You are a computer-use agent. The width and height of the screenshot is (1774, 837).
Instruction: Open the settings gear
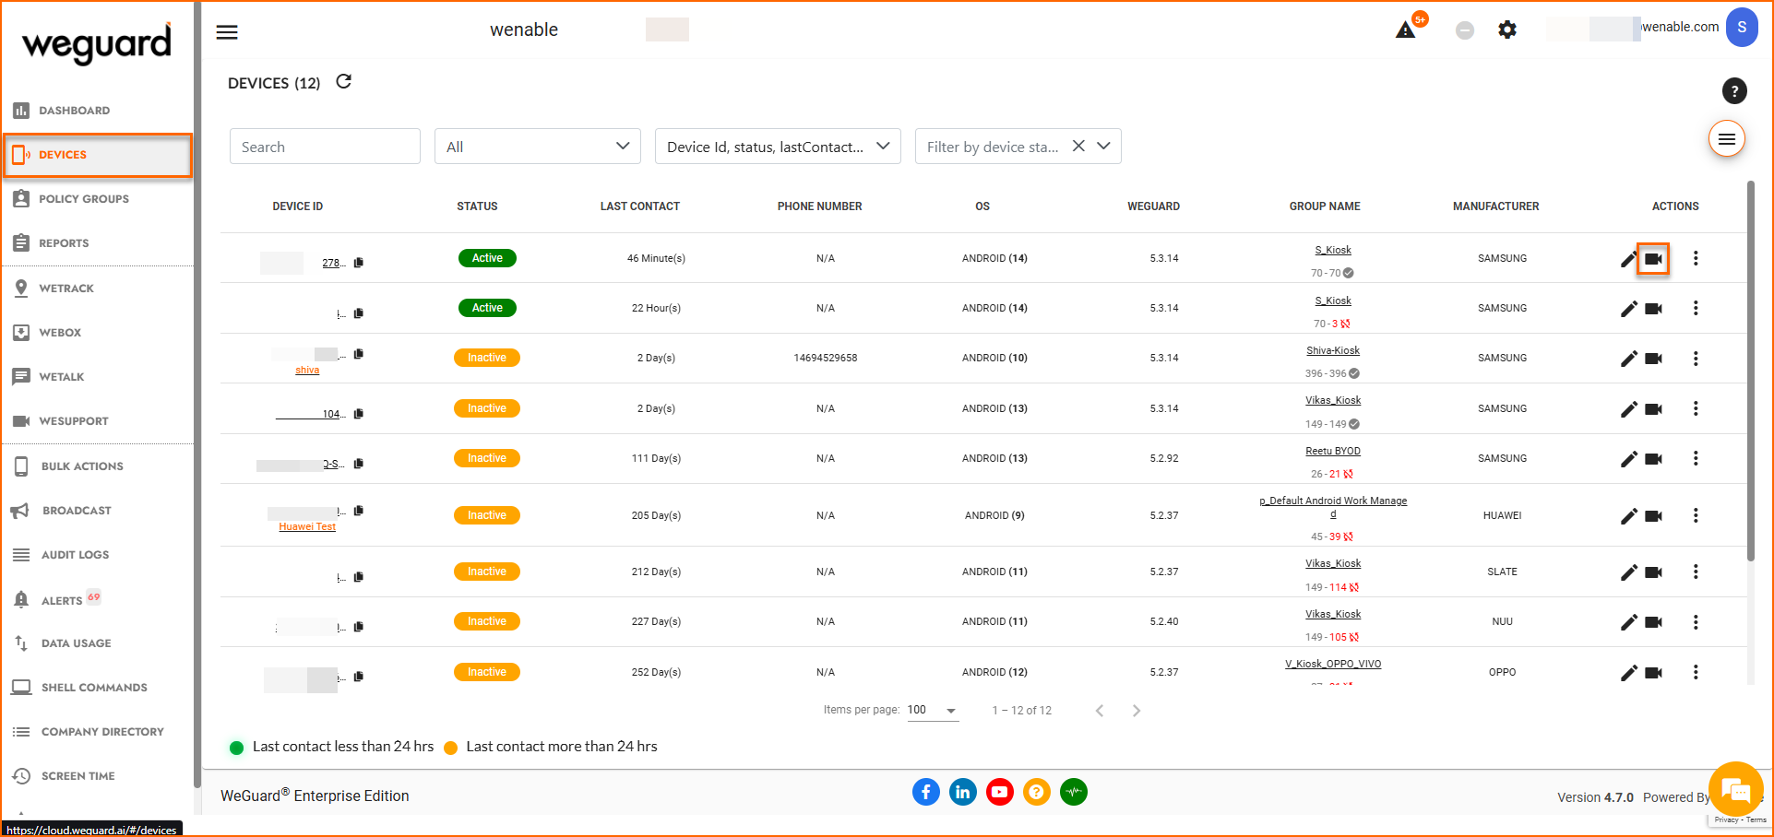(x=1507, y=30)
